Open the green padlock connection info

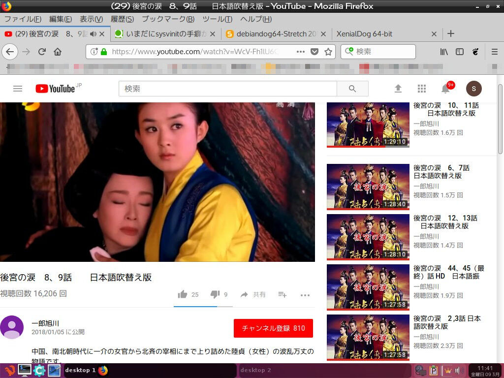tap(103, 51)
